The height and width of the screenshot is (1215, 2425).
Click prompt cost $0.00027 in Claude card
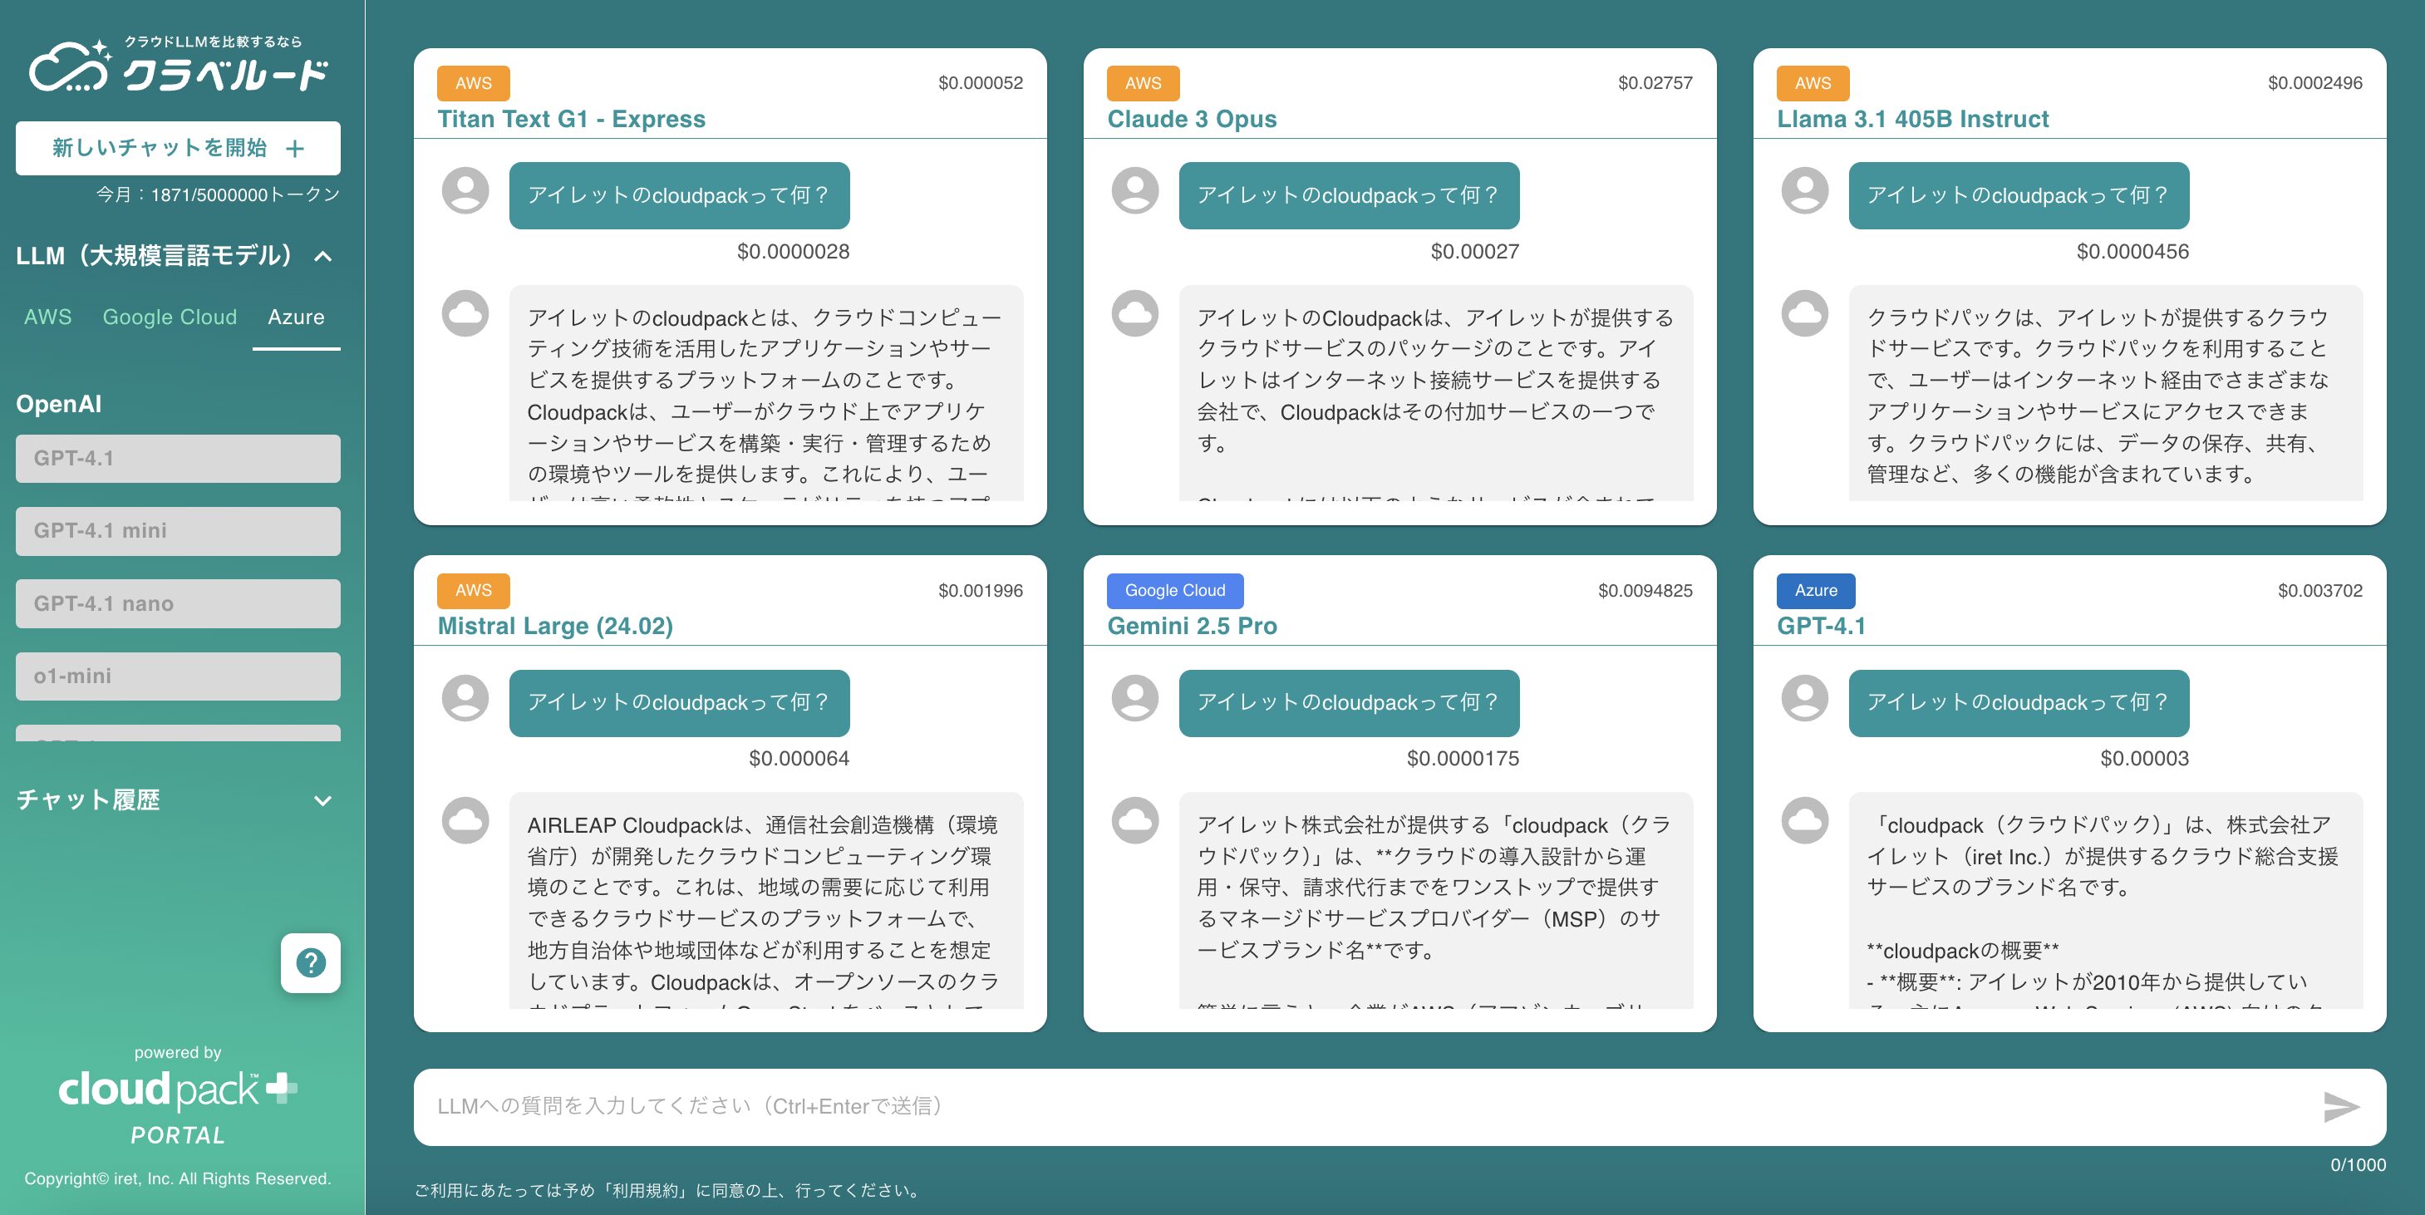[1474, 251]
